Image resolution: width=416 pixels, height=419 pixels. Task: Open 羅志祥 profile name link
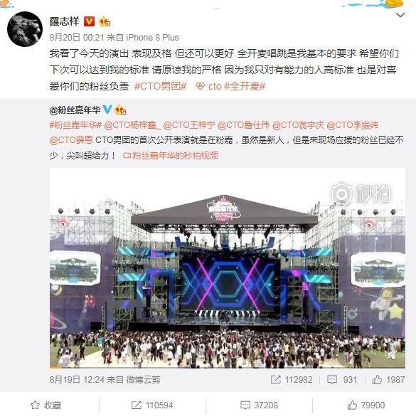[65, 21]
